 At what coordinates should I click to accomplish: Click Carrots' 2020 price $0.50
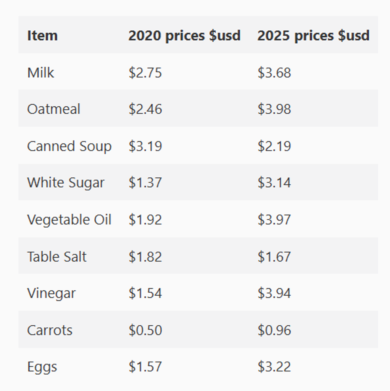point(145,330)
